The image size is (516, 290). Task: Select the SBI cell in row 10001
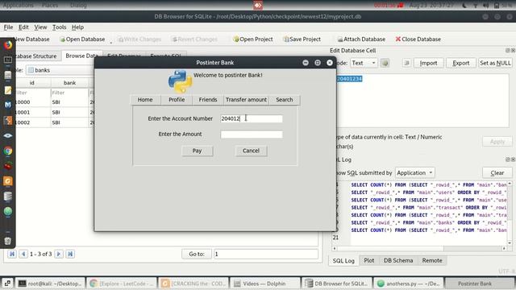coord(70,112)
